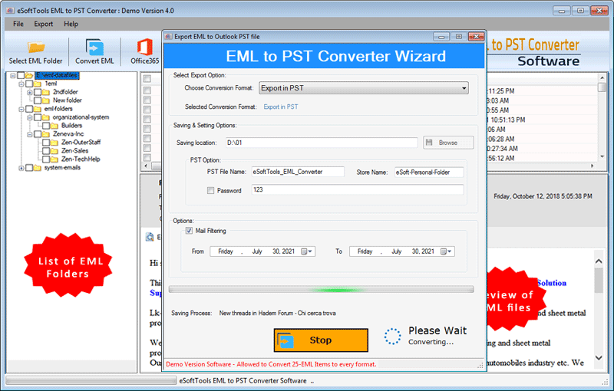Click the folder icon of Builders

point(55,125)
